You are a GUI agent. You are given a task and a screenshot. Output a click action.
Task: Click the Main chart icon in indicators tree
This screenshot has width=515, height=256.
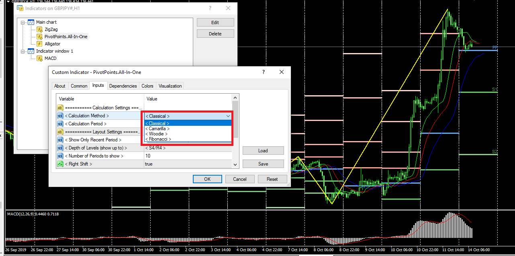click(31, 22)
